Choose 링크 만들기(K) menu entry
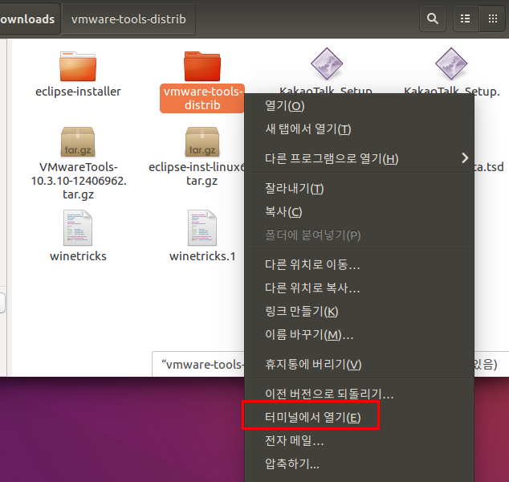 (360, 311)
